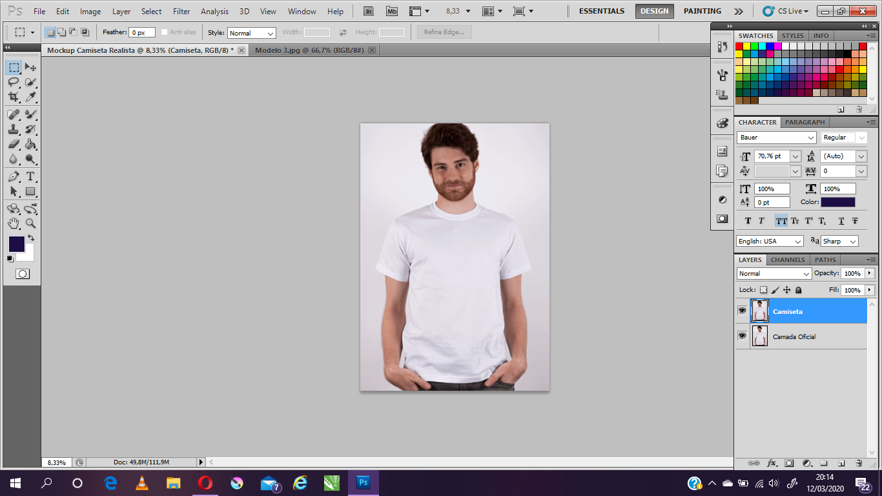
Task: Open layer style fx menu
Action: [x=772, y=463]
